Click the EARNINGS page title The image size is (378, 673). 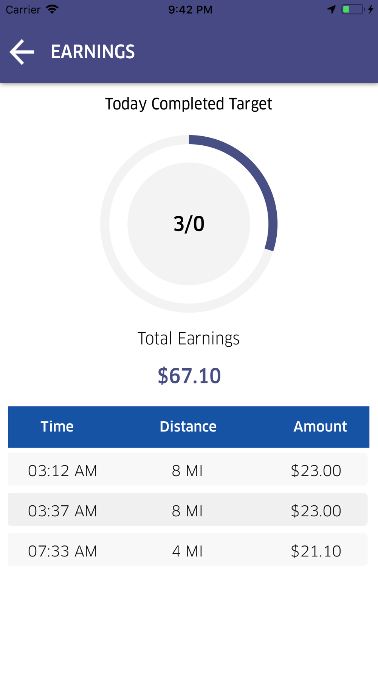(93, 52)
